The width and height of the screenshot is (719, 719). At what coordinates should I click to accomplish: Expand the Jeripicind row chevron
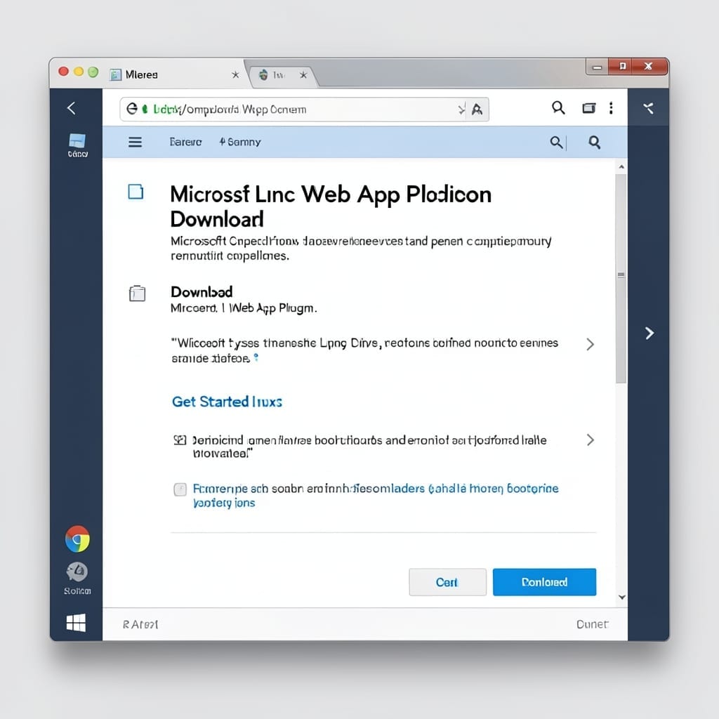point(590,440)
